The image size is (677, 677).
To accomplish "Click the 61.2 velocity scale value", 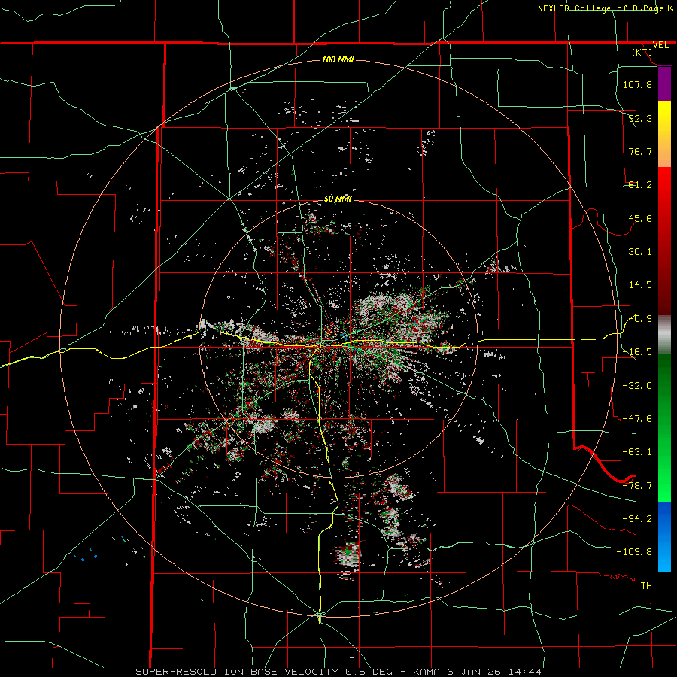I will (640, 185).
